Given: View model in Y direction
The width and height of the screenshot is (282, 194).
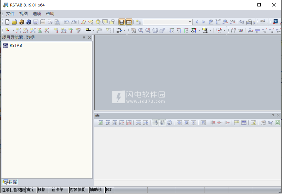Looking at the screenshot, I should 179,30.
